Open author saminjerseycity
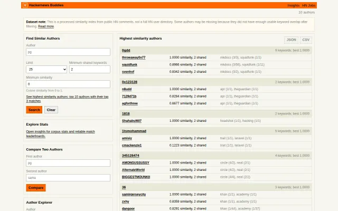The width and height of the screenshot is (338, 211). click(x=134, y=195)
